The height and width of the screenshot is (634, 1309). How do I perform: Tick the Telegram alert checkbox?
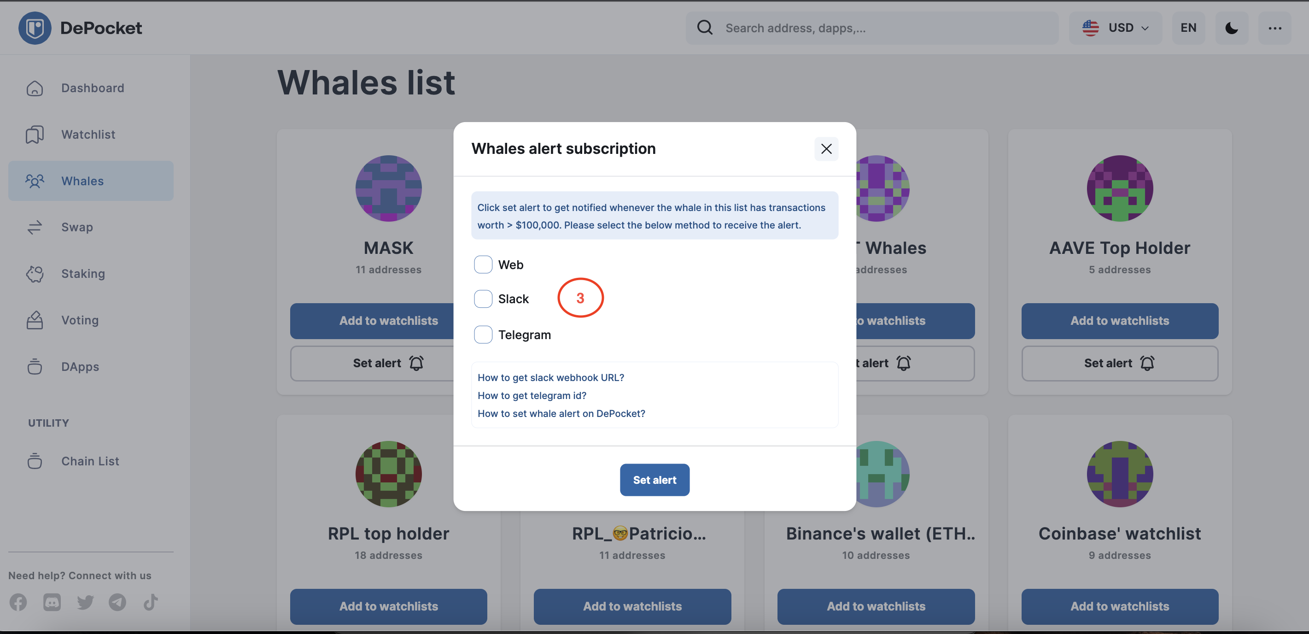(x=483, y=335)
